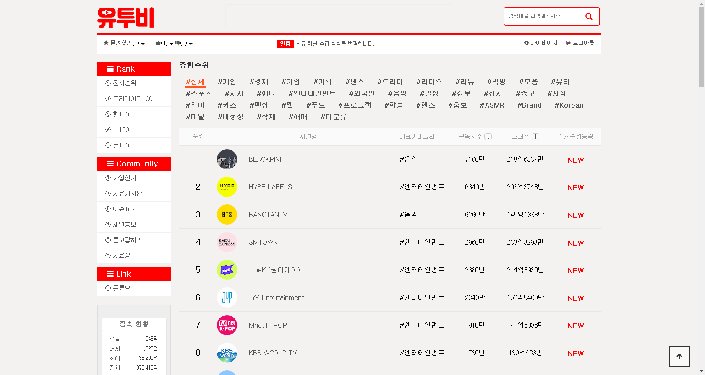Open JYP Entertainment channel logo
705x375 pixels.
227,297
